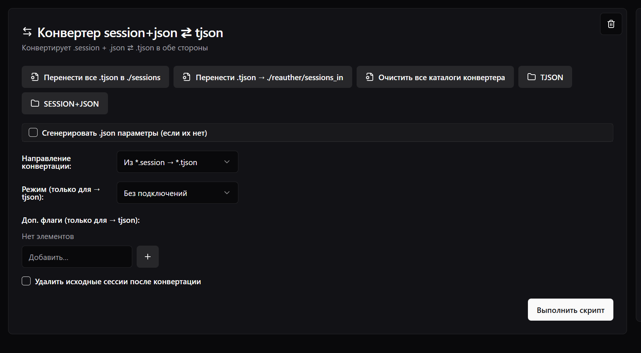Click the trash delete icon

[x=611, y=24]
